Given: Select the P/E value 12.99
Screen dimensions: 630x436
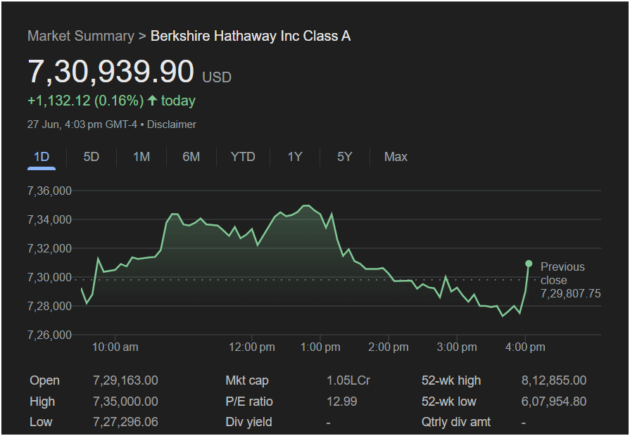Looking at the screenshot, I should point(342,402).
